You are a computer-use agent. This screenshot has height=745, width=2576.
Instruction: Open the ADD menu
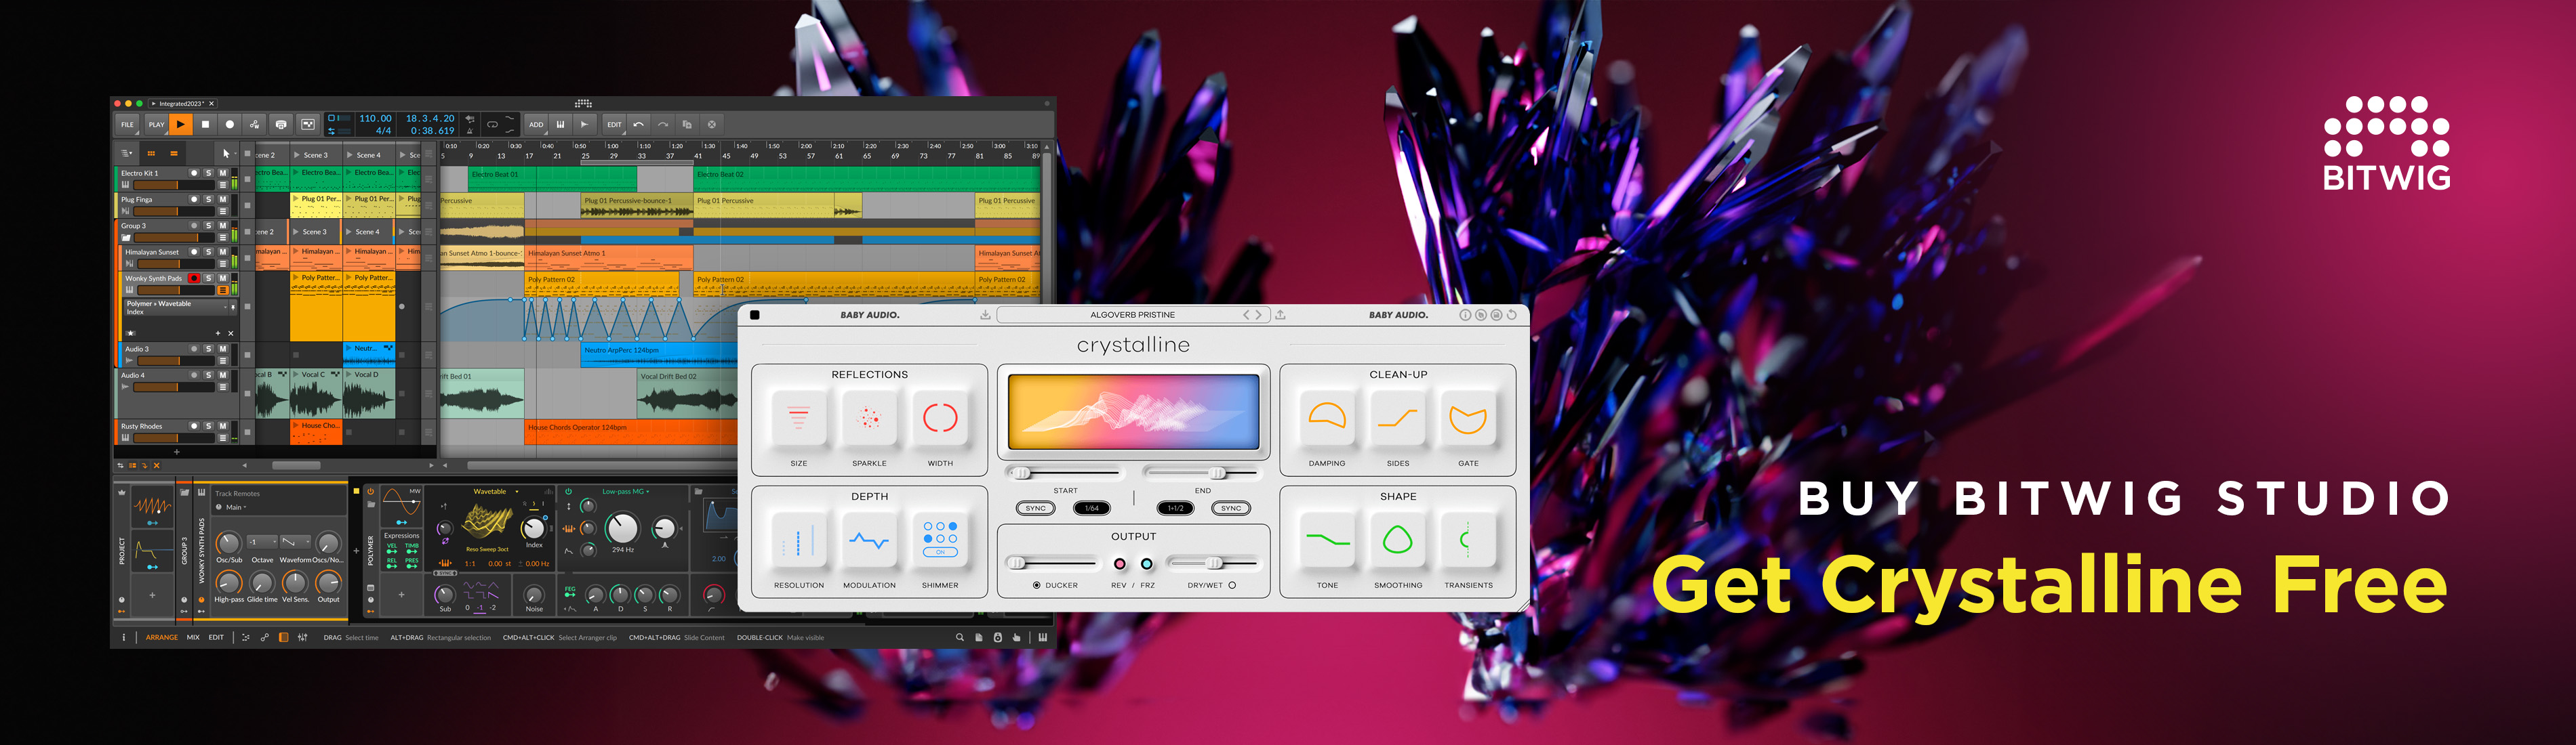[536, 125]
